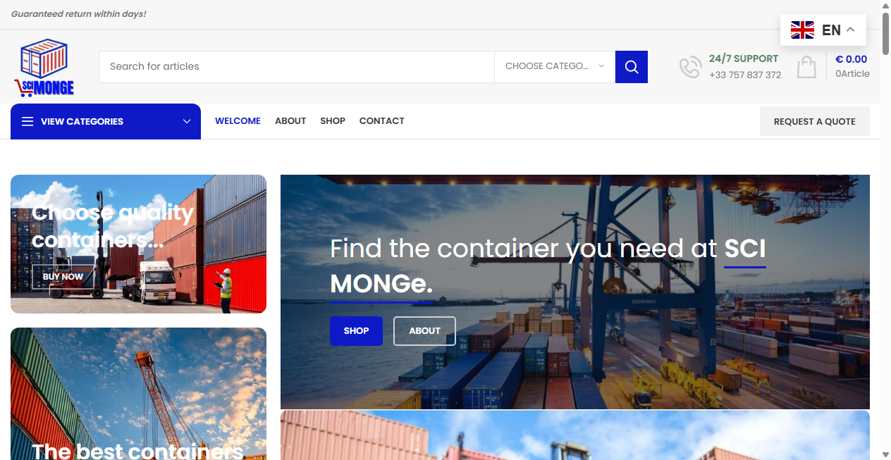Open the EN language selector chevron

850,30
